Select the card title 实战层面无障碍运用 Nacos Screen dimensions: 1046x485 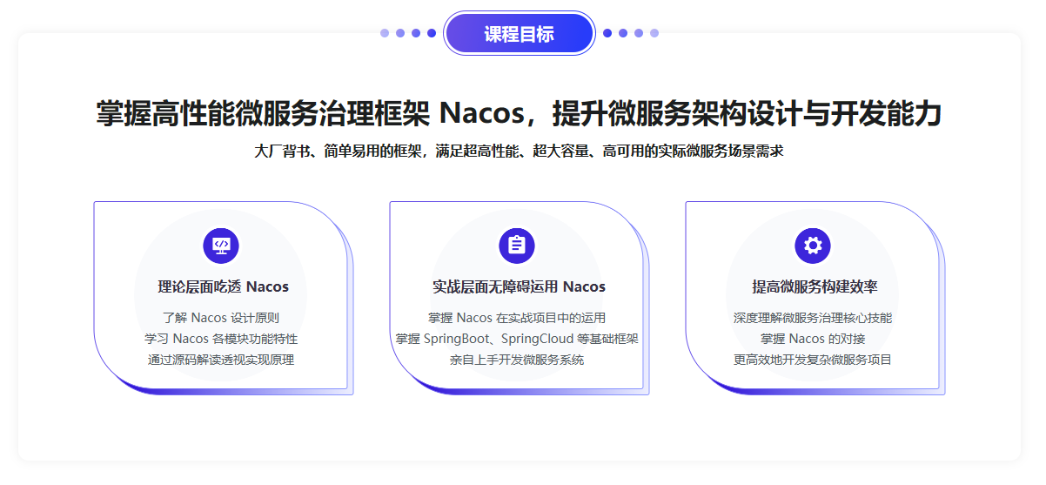click(519, 286)
